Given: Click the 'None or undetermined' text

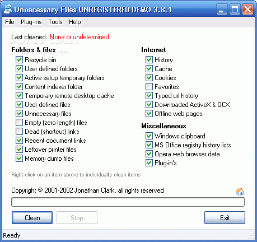Looking at the screenshot, I should (80, 37).
